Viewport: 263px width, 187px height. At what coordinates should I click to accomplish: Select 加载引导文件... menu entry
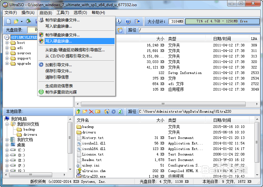tap(76, 65)
